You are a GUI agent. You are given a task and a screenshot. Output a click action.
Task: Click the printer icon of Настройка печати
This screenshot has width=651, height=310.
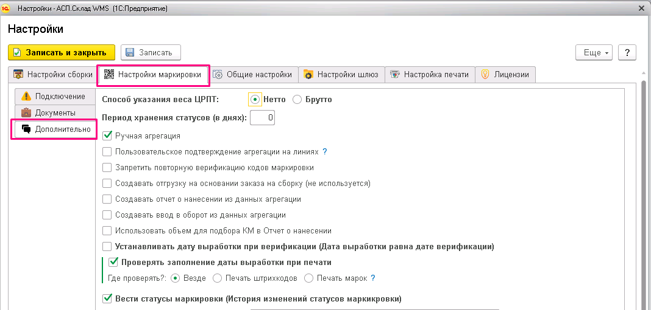pyautogui.click(x=395, y=75)
